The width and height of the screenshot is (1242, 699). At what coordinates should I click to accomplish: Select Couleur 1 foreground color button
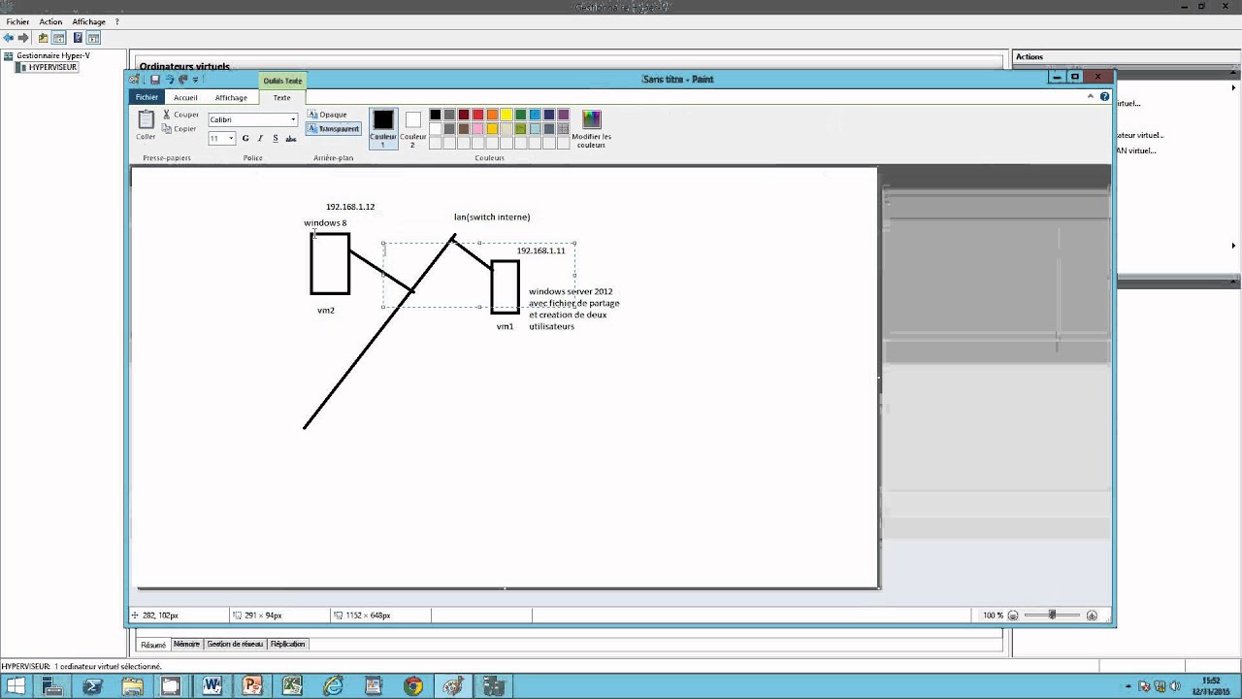pyautogui.click(x=383, y=127)
